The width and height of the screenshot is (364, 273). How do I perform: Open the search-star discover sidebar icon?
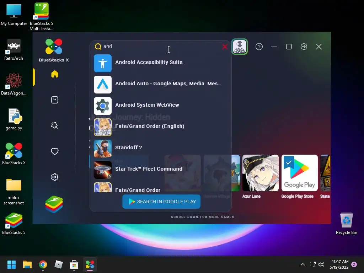(54, 125)
